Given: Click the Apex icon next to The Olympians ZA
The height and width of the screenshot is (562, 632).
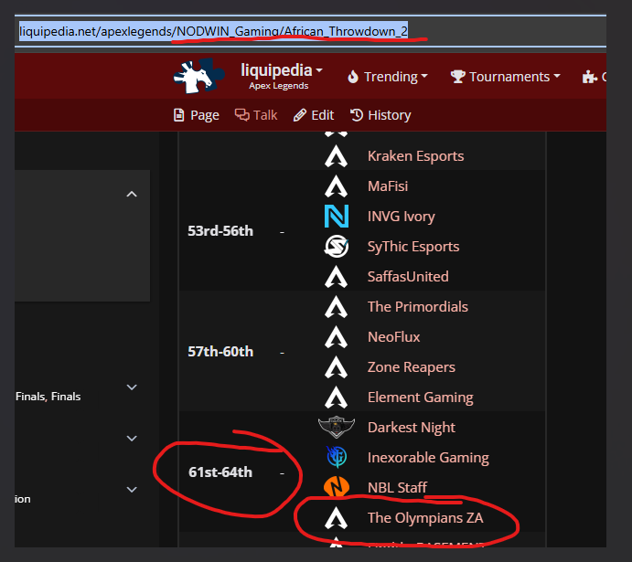Looking at the screenshot, I should 337,518.
